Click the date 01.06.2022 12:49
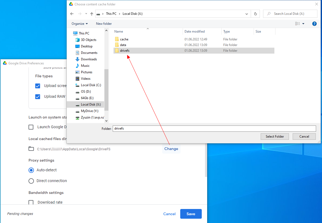Image resolution: width=322 pixels, height=223 pixels. [196, 39]
